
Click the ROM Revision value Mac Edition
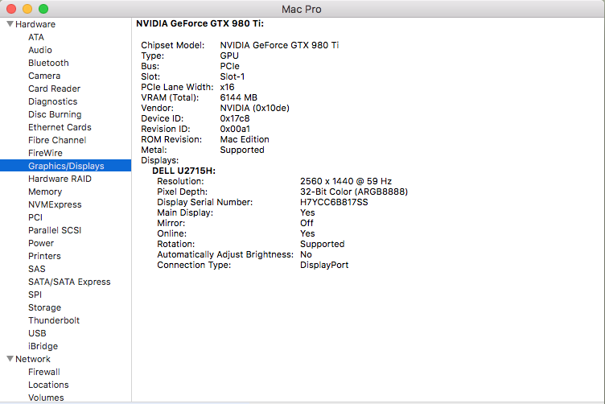[x=245, y=139]
